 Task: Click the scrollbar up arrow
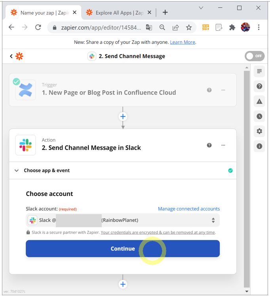(x=247, y=68)
